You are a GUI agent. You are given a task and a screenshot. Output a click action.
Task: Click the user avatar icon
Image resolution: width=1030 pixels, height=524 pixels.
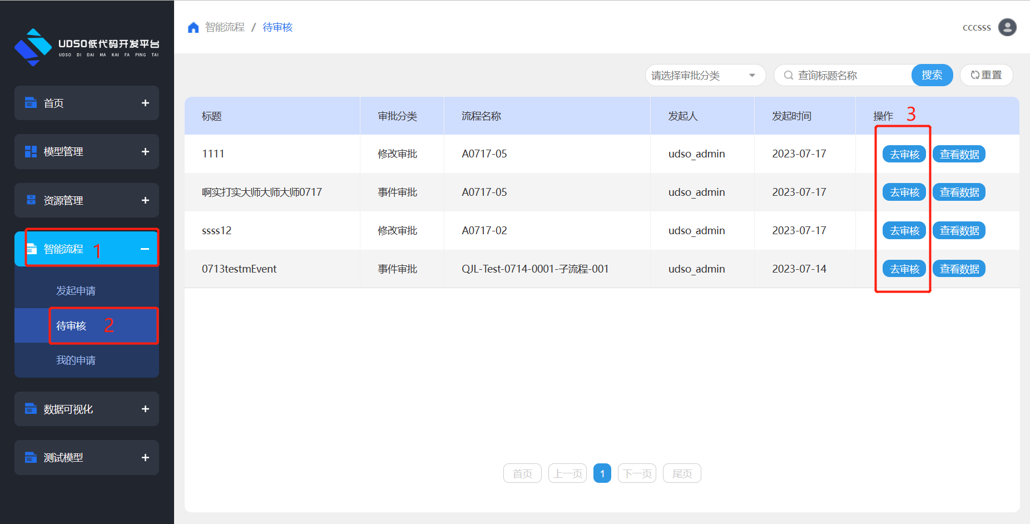(1007, 27)
